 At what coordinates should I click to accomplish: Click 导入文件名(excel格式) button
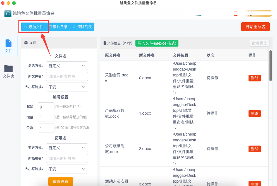tap(157, 43)
